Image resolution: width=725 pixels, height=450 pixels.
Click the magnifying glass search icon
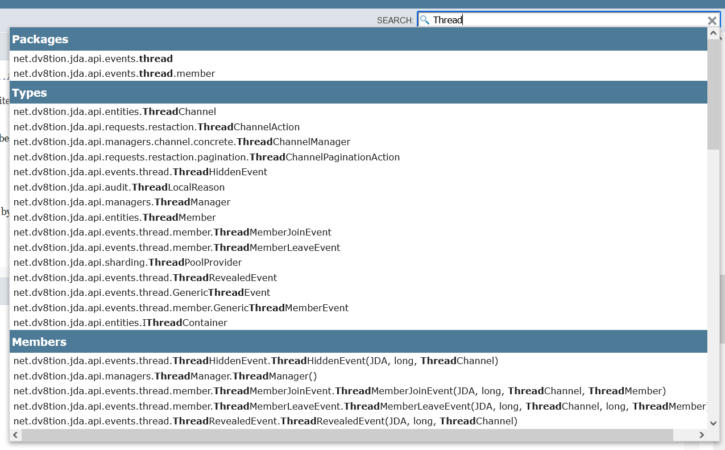click(x=424, y=19)
